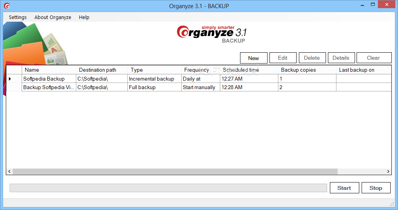Click the horizontal scrollbar thumb
The image size is (398, 210).
175,171
